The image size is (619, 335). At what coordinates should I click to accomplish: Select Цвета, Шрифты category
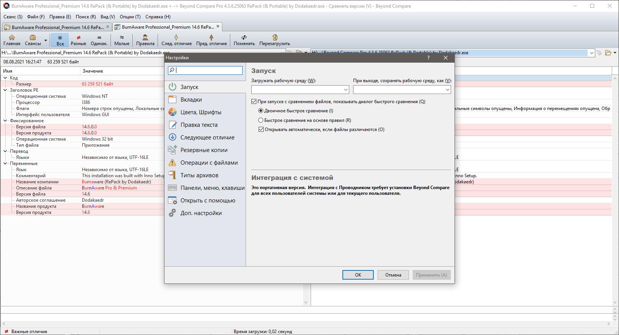205,112
